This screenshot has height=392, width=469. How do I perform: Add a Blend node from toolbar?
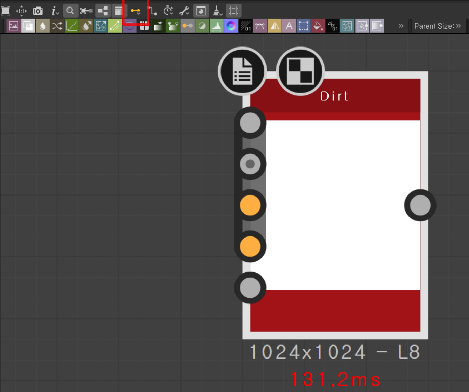(28, 26)
